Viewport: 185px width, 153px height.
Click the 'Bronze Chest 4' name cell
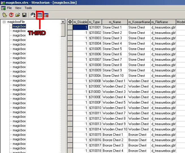click(115, 151)
